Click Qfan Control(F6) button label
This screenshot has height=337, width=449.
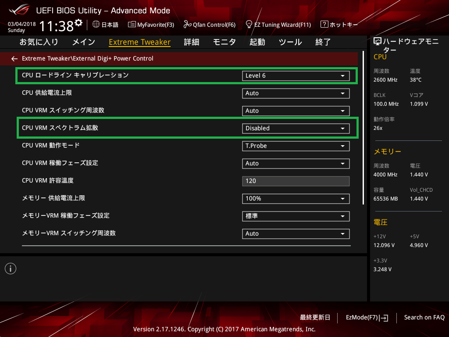coord(214,25)
